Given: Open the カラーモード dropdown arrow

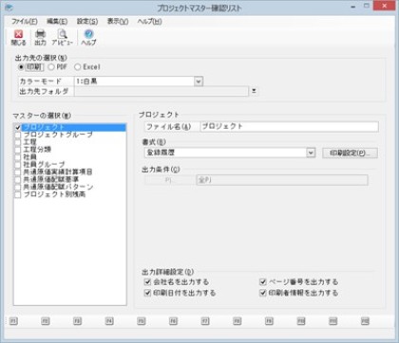Looking at the screenshot, I should [x=199, y=81].
